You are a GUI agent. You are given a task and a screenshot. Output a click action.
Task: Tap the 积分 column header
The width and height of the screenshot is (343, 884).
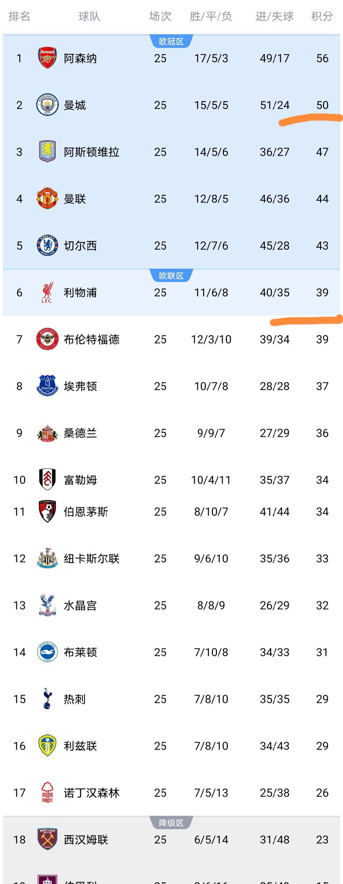[x=322, y=16]
